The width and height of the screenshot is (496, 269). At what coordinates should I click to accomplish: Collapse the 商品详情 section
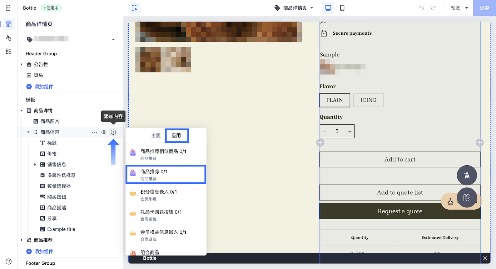pos(21,111)
